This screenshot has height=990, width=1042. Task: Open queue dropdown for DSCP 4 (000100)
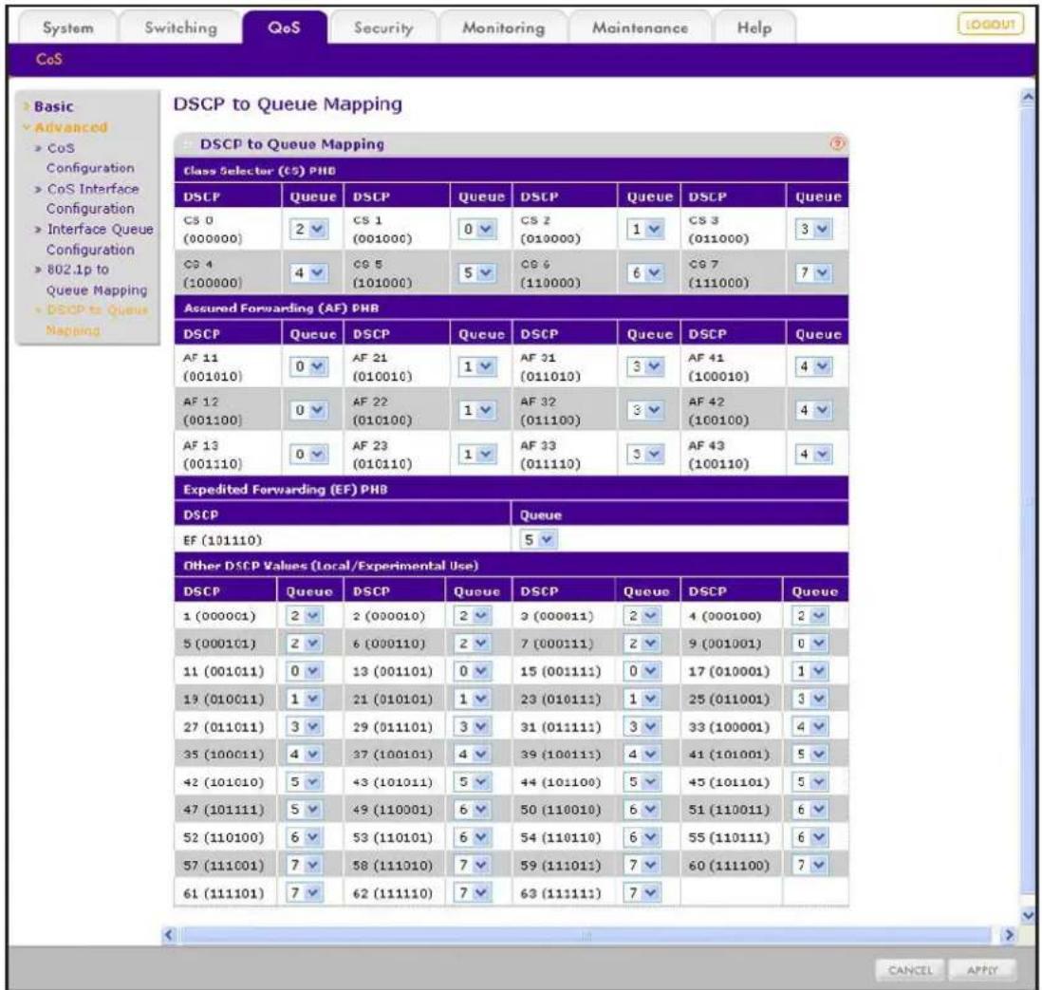click(x=810, y=616)
